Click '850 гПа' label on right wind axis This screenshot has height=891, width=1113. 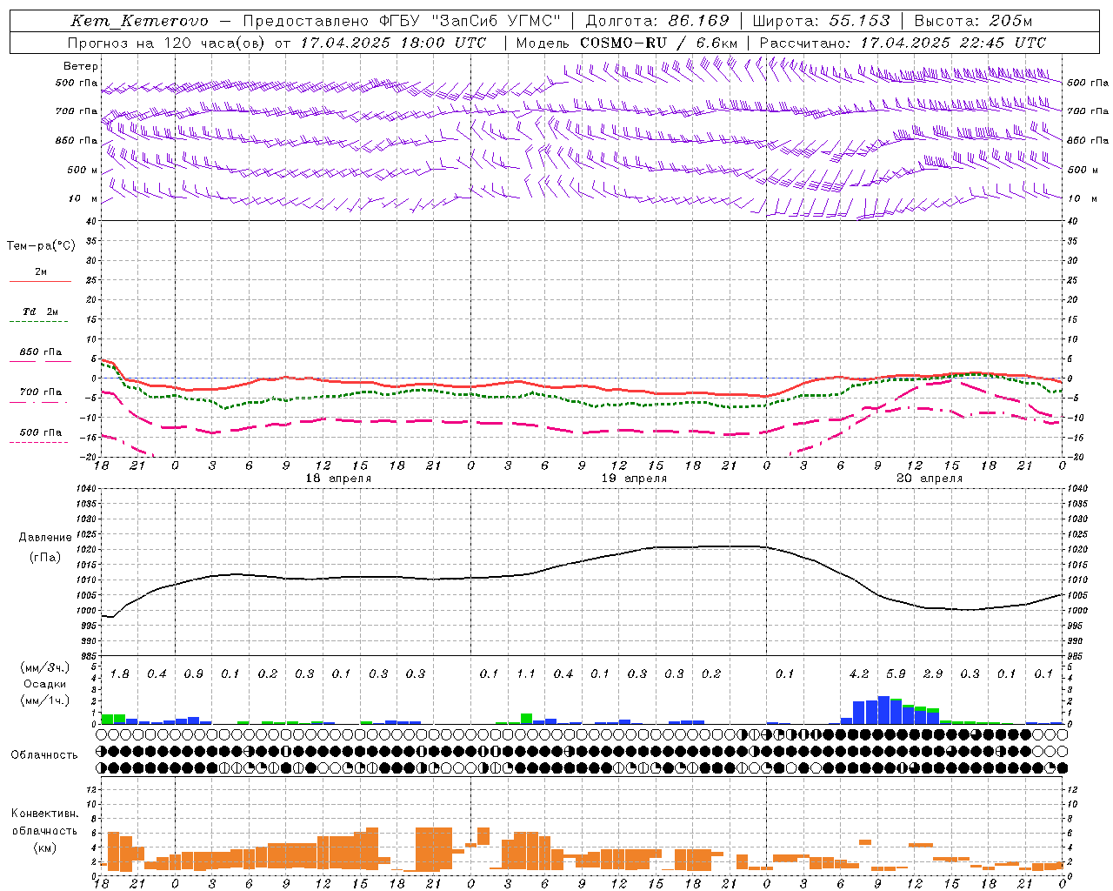tap(1088, 140)
